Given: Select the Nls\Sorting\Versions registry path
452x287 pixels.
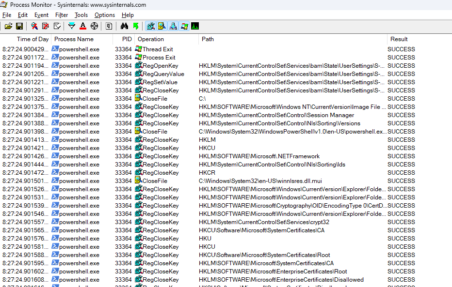Looking at the screenshot, I should (280, 123).
